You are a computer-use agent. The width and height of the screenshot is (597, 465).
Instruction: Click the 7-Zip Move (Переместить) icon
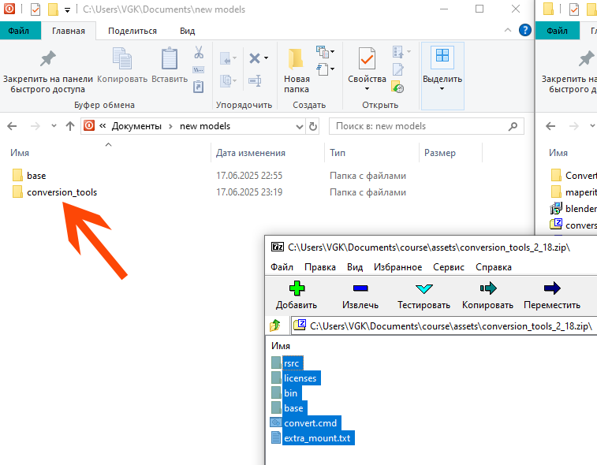(551, 289)
